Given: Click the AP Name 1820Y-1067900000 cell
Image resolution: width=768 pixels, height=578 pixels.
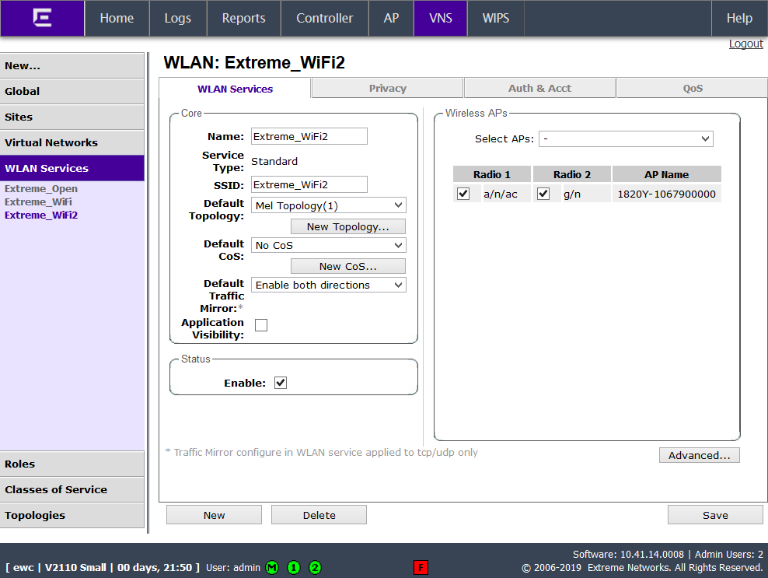Looking at the screenshot, I should click(667, 194).
